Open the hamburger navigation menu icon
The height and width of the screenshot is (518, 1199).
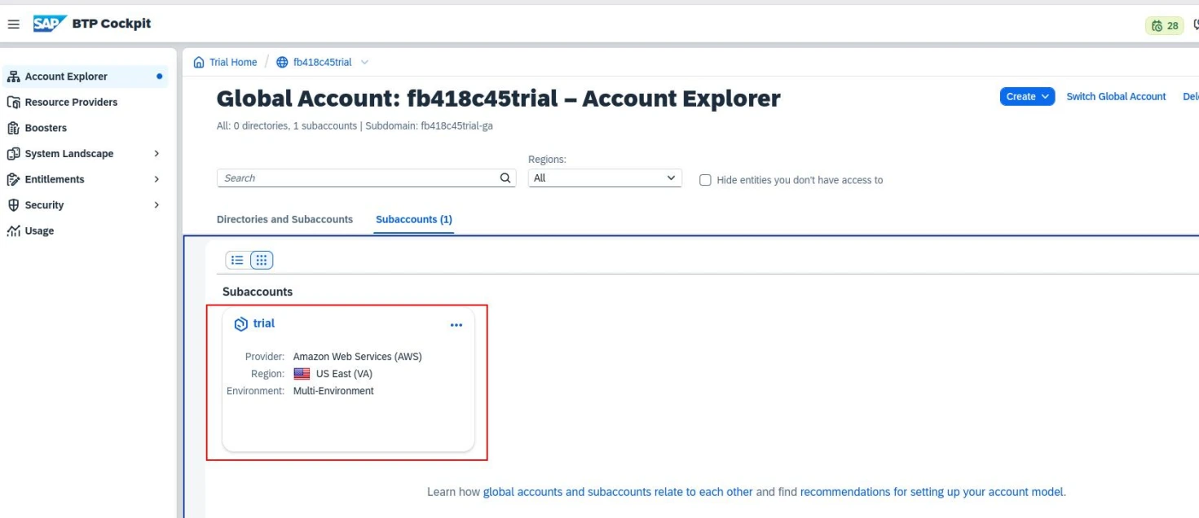(13, 24)
